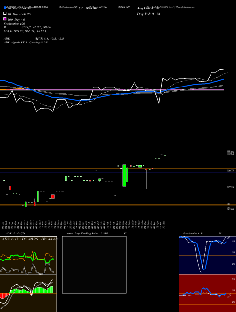This screenshot has width=236, height=312.
Task: Click the blue 20 Day EMA legend swatch
Action: pyautogui.click(x=5, y=8)
